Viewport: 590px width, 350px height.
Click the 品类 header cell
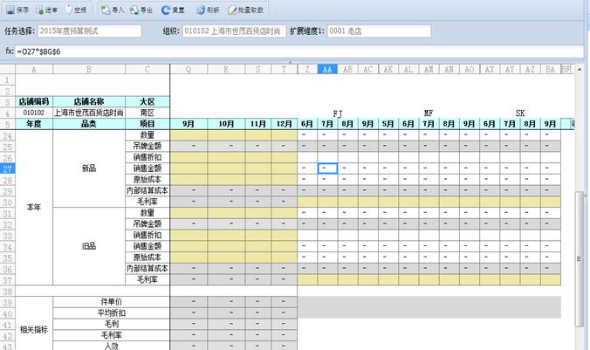coord(89,124)
